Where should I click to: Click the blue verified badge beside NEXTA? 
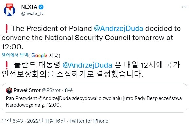(x=41, y=7)
